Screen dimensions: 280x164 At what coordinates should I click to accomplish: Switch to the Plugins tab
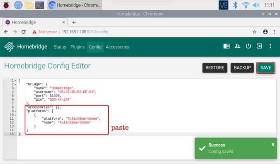click(78, 47)
